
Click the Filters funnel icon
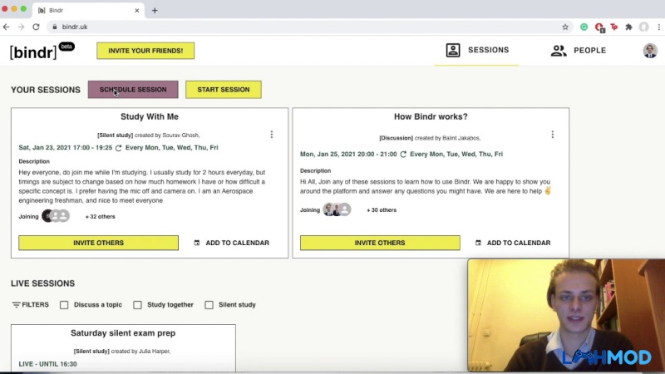pyautogui.click(x=16, y=304)
